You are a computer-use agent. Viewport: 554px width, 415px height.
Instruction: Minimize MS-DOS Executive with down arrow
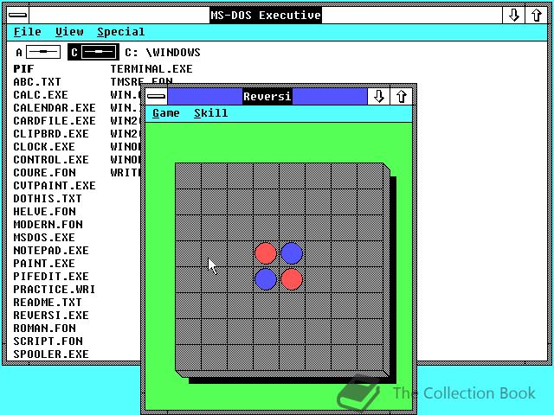(x=513, y=16)
